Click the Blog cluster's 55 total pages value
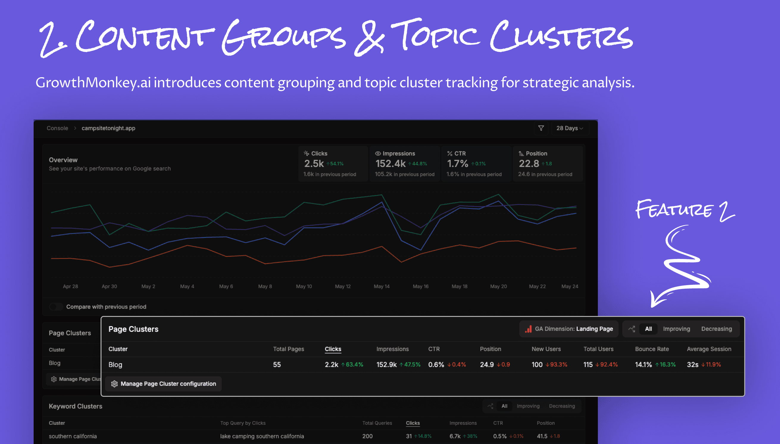Screen dimensions: 780x444 (277, 364)
